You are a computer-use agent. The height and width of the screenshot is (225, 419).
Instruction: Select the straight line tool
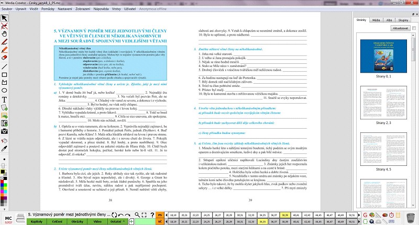coord(4,66)
